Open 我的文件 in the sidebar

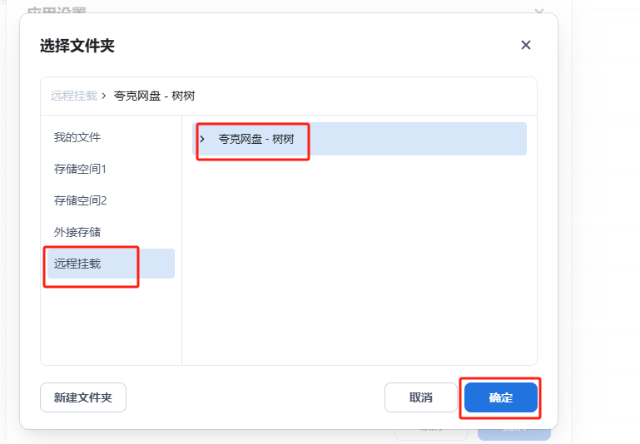(x=77, y=137)
